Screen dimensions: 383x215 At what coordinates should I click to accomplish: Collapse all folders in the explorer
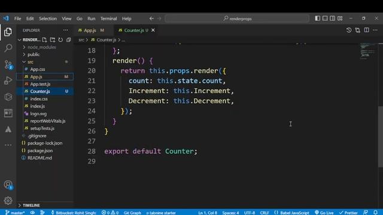pyautogui.click(x=69, y=40)
